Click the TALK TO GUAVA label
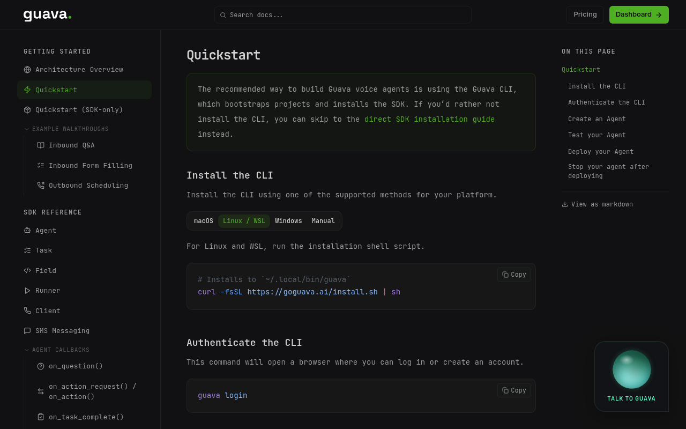 (631, 399)
